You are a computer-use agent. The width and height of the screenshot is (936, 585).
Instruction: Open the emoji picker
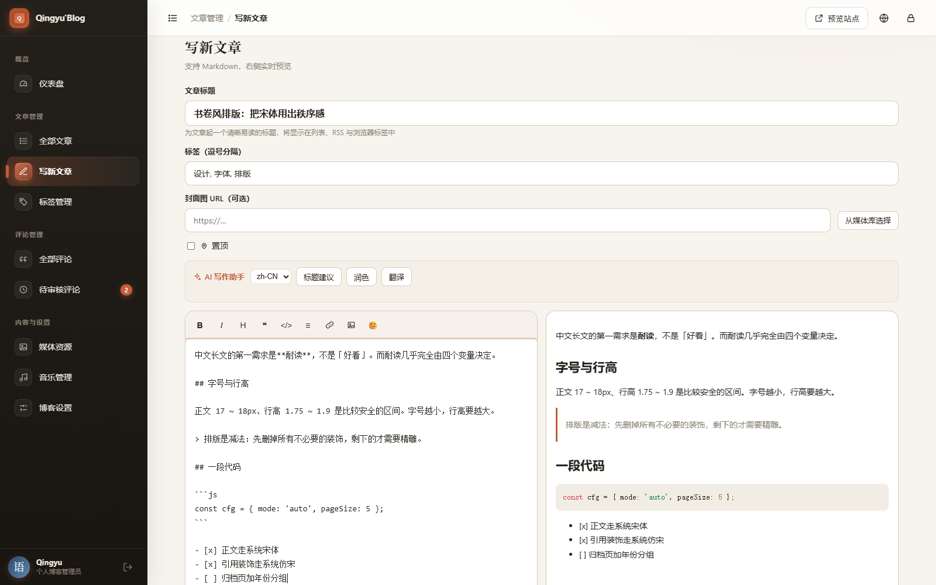(x=373, y=325)
